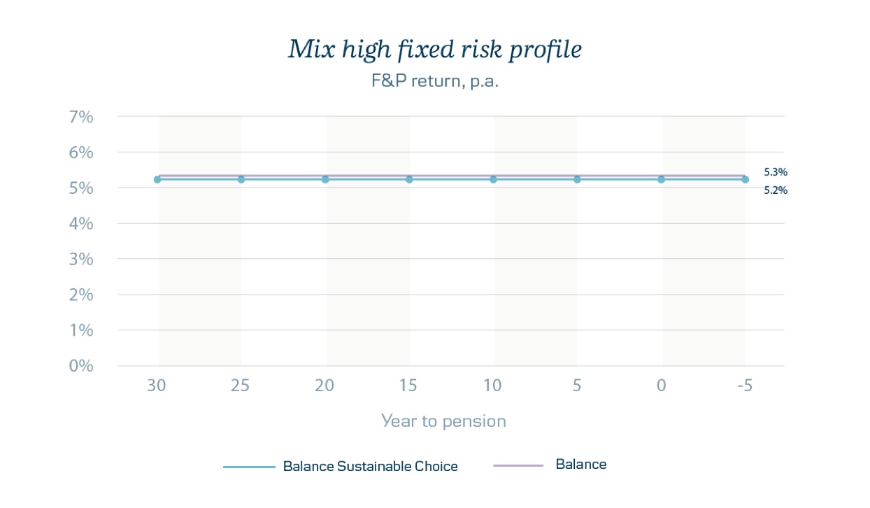This screenshot has height=508, width=870.
Task: Click the 5.2% end label
Action: point(776,190)
